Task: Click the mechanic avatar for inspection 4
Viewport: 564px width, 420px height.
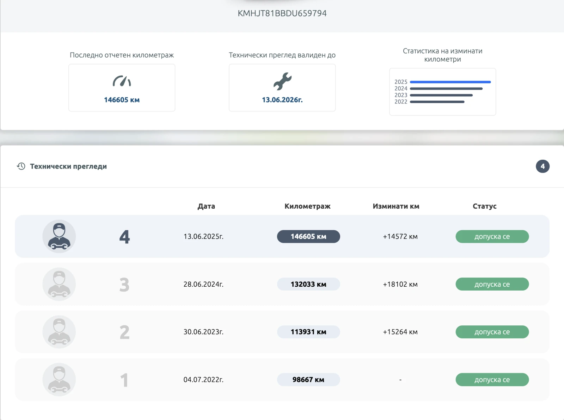Action: coord(59,236)
